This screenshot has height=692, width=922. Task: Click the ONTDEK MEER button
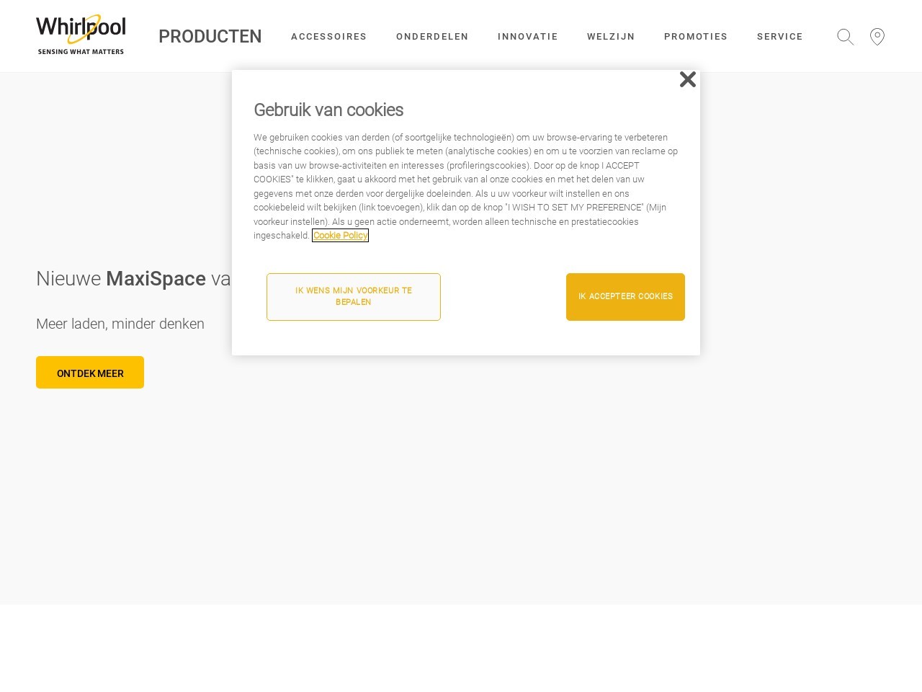(90, 373)
